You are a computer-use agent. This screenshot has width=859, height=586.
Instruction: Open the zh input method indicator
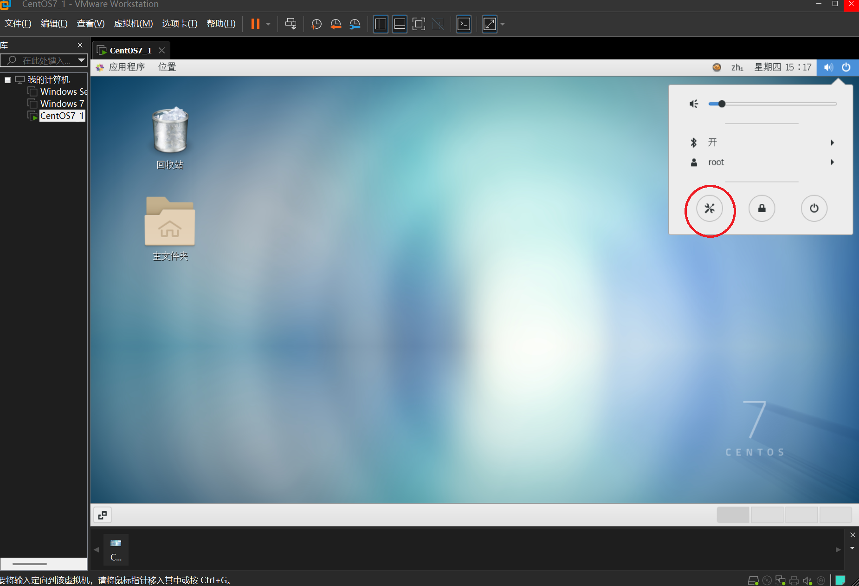737,67
